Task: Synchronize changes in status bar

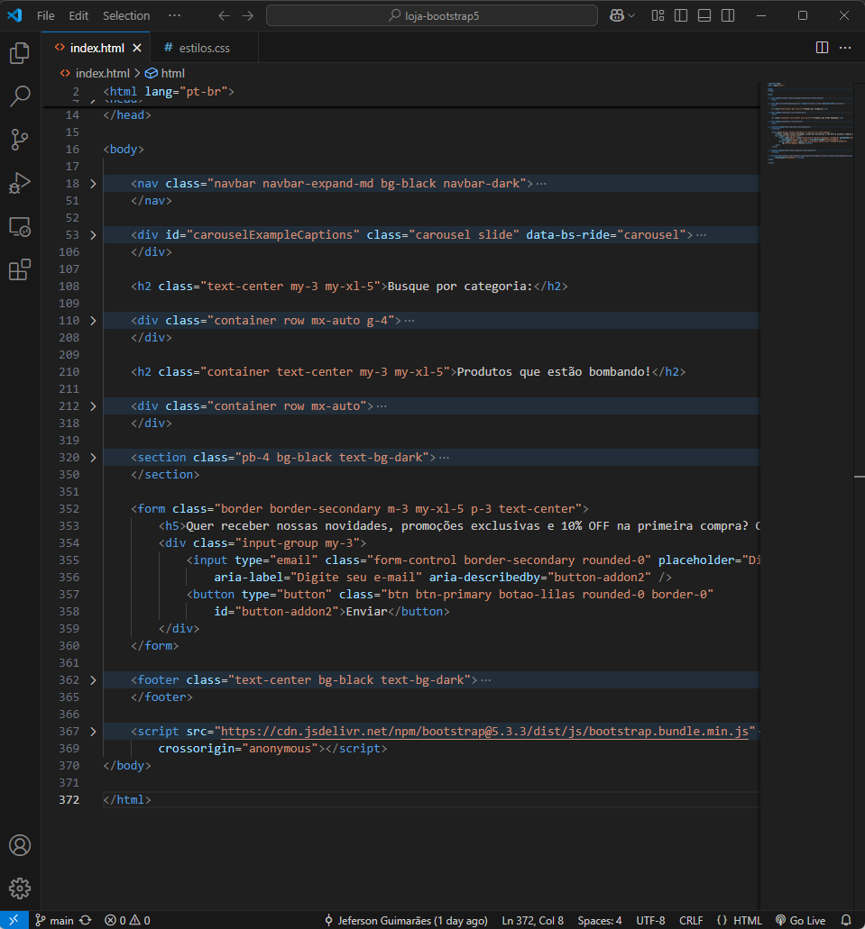Action: [x=86, y=920]
